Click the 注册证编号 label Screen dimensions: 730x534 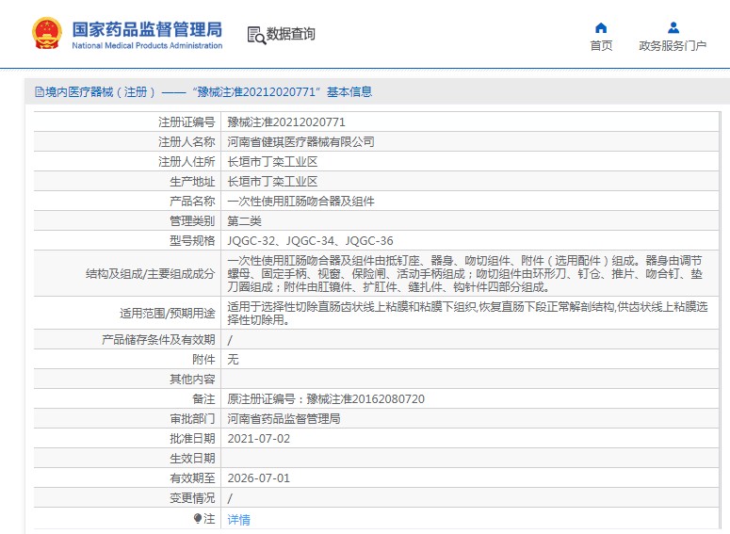(x=187, y=122)
